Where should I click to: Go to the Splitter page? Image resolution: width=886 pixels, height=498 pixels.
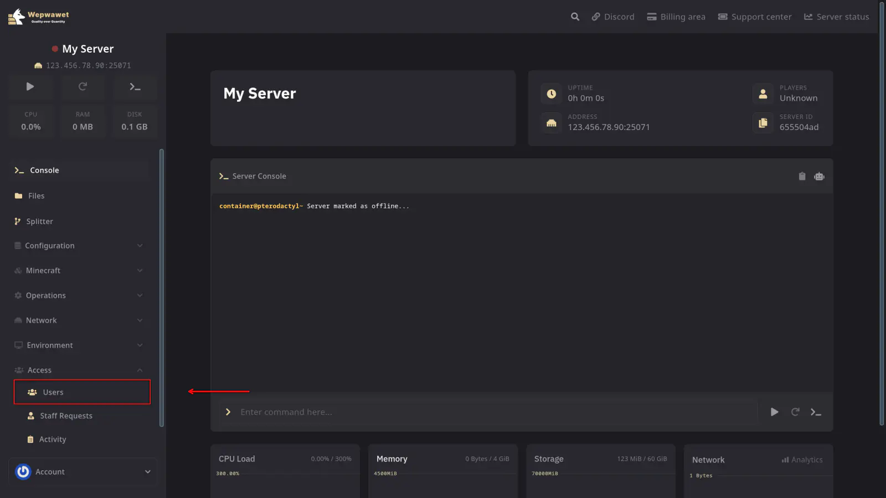39,221
